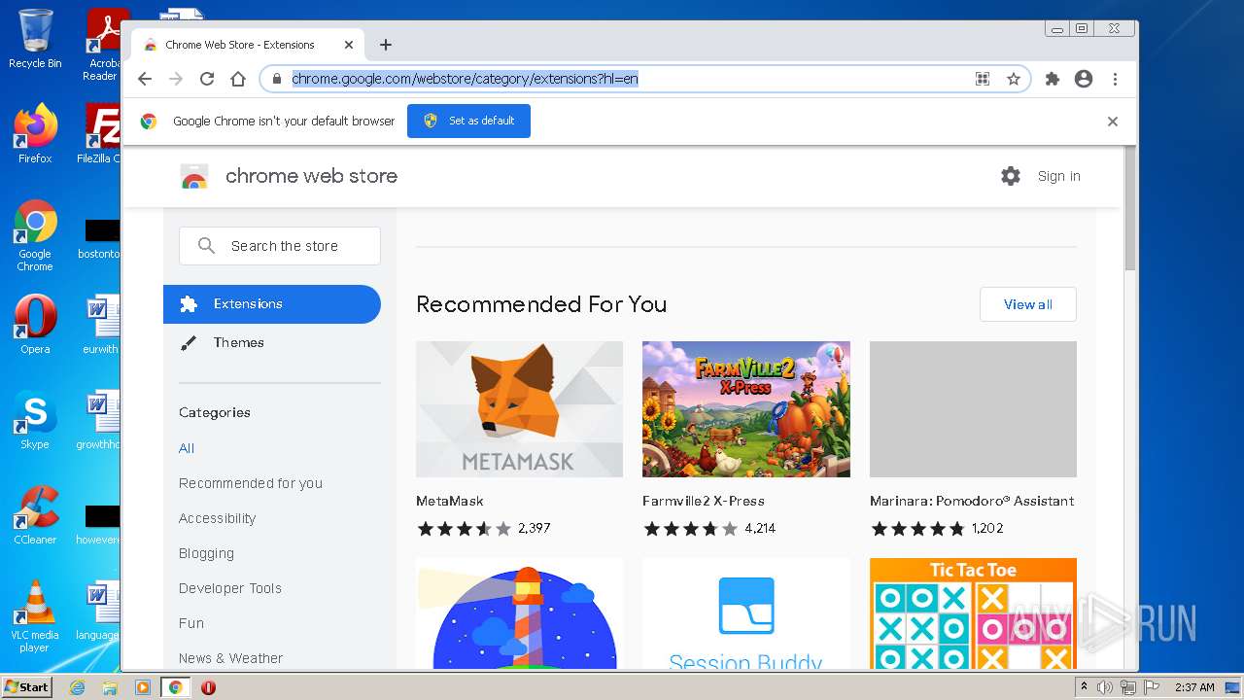Dismiss the default browser notification bar
This screenshot has height=700, width=1244.
click(x=1113, y=122)
